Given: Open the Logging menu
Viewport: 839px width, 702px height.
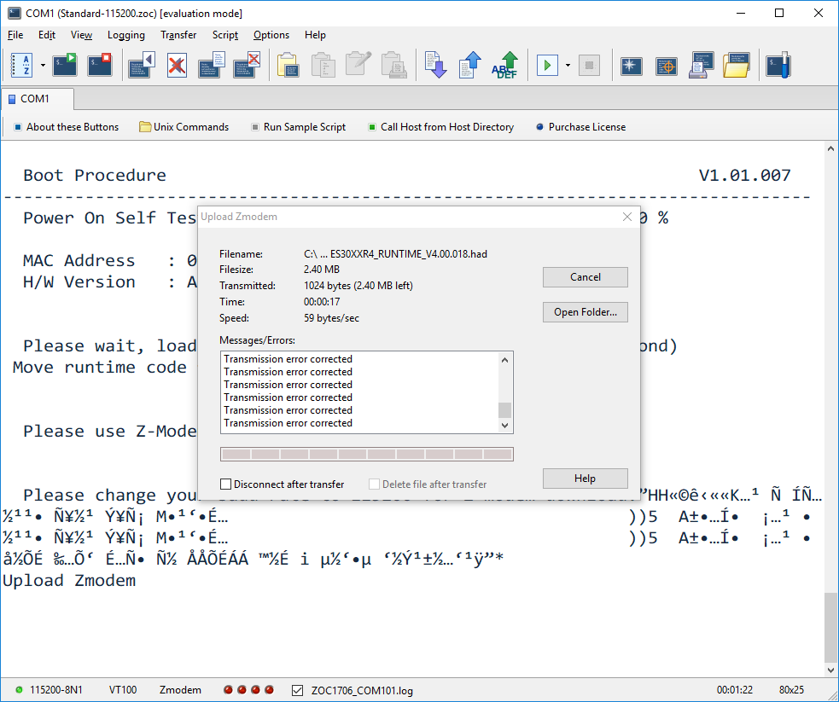Looking at the screenshot, I should click(125, 35).
